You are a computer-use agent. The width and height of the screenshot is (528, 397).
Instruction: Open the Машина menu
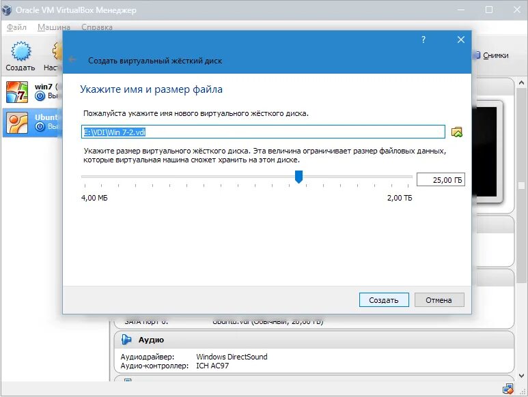(x=54, y=27)
